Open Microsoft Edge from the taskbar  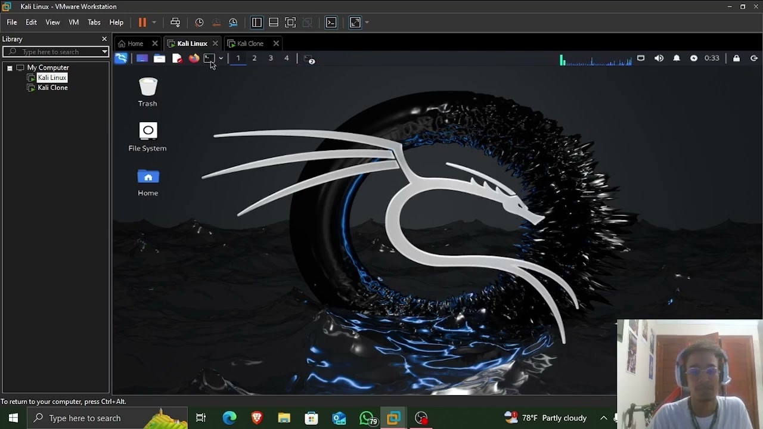(229, 418)
